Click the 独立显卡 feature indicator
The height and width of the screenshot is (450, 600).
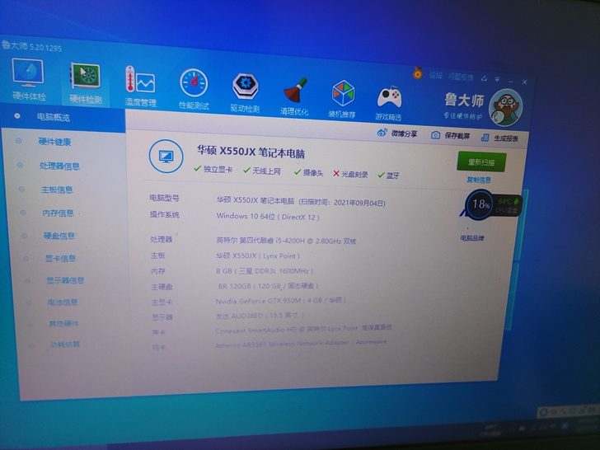[213, 169]
